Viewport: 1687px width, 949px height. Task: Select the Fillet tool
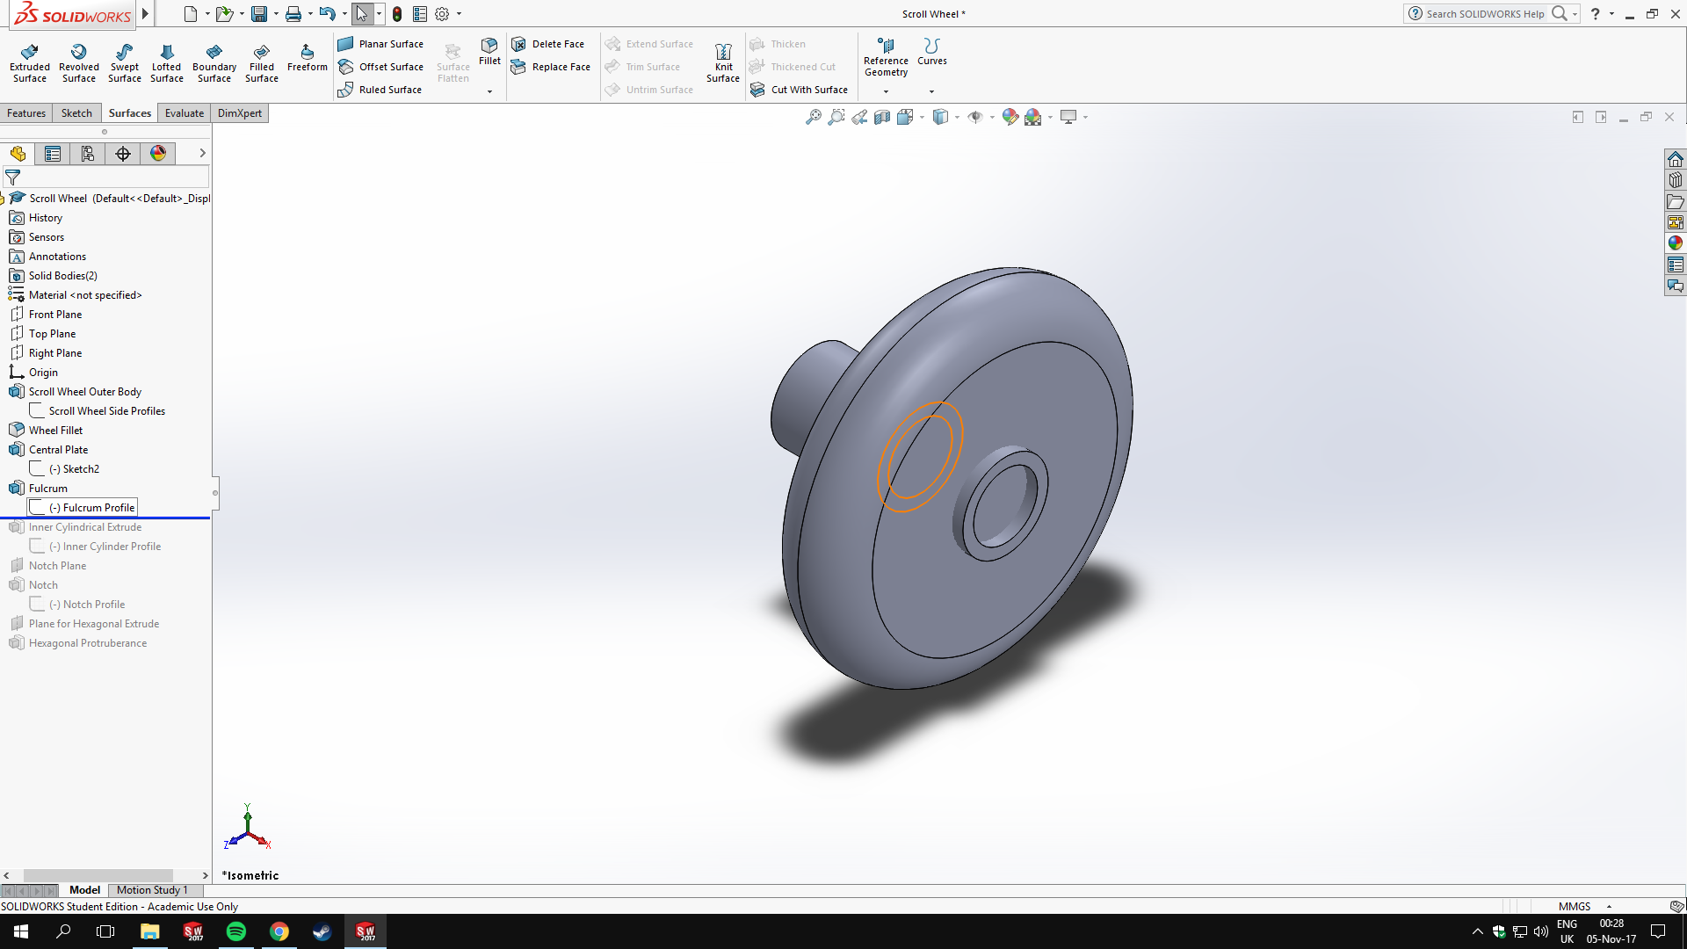(x=489, y=52)
